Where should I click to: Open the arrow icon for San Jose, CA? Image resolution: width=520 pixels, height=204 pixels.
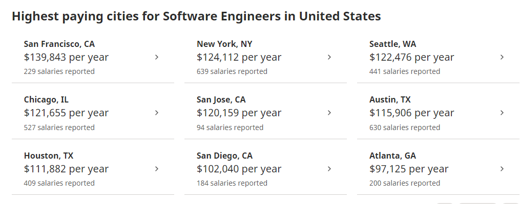(329, 113)
